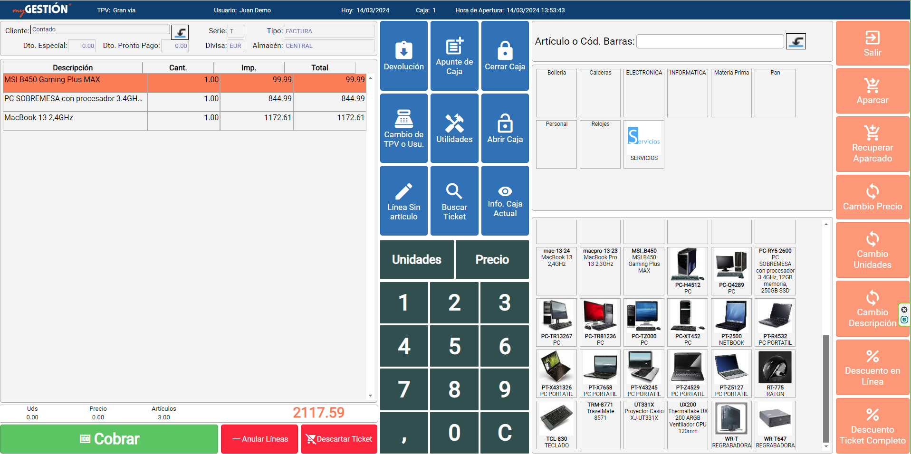Open Cambio de TPV o Usu.
The width and height of the screenshot is (911, 454).
403,128
